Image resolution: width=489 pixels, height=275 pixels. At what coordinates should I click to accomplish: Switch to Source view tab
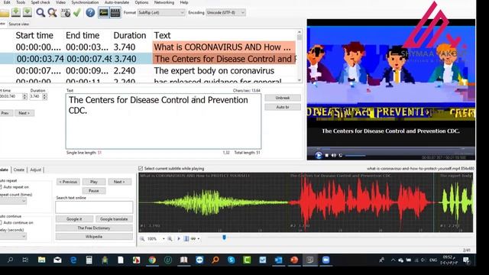coord(18,24)
